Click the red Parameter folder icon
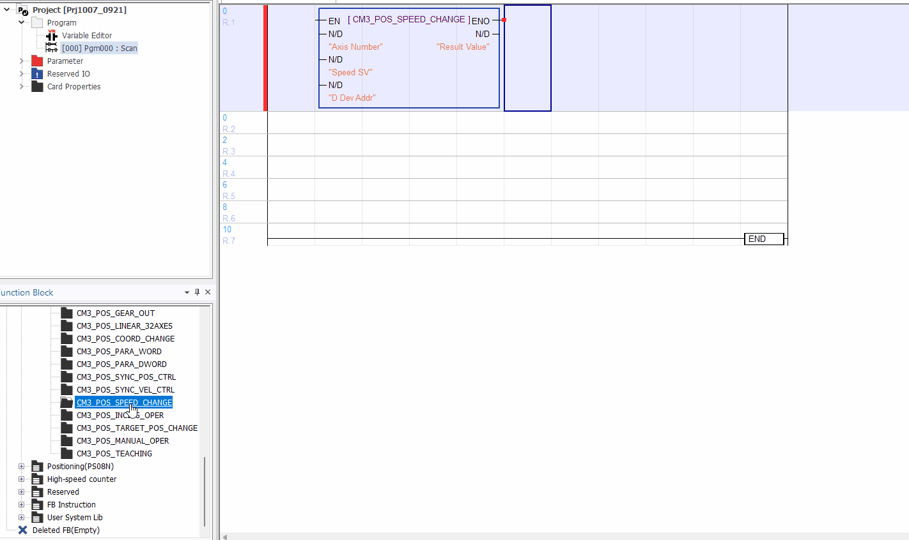Screen dimensions: 909x540 point(37,61)
